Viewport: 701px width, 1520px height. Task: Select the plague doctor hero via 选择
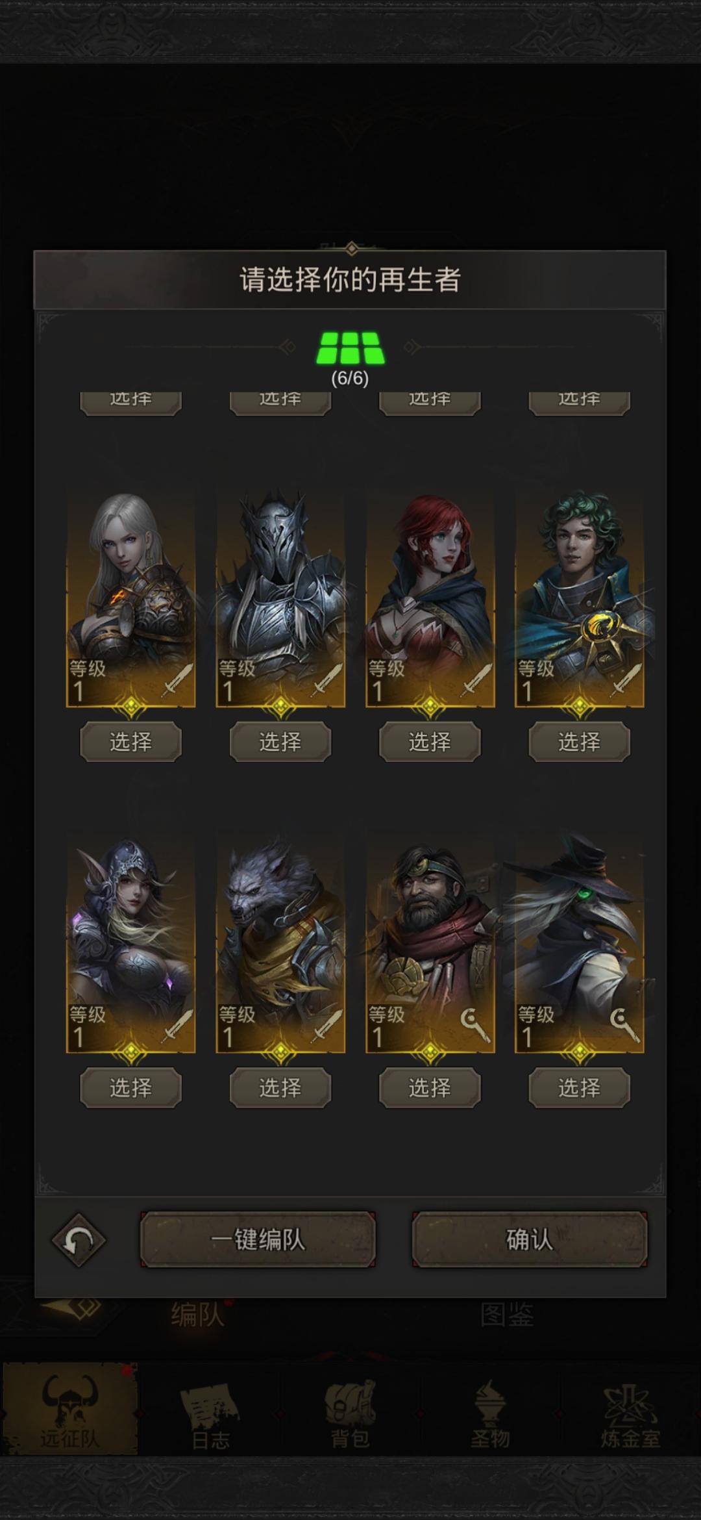580,1087
